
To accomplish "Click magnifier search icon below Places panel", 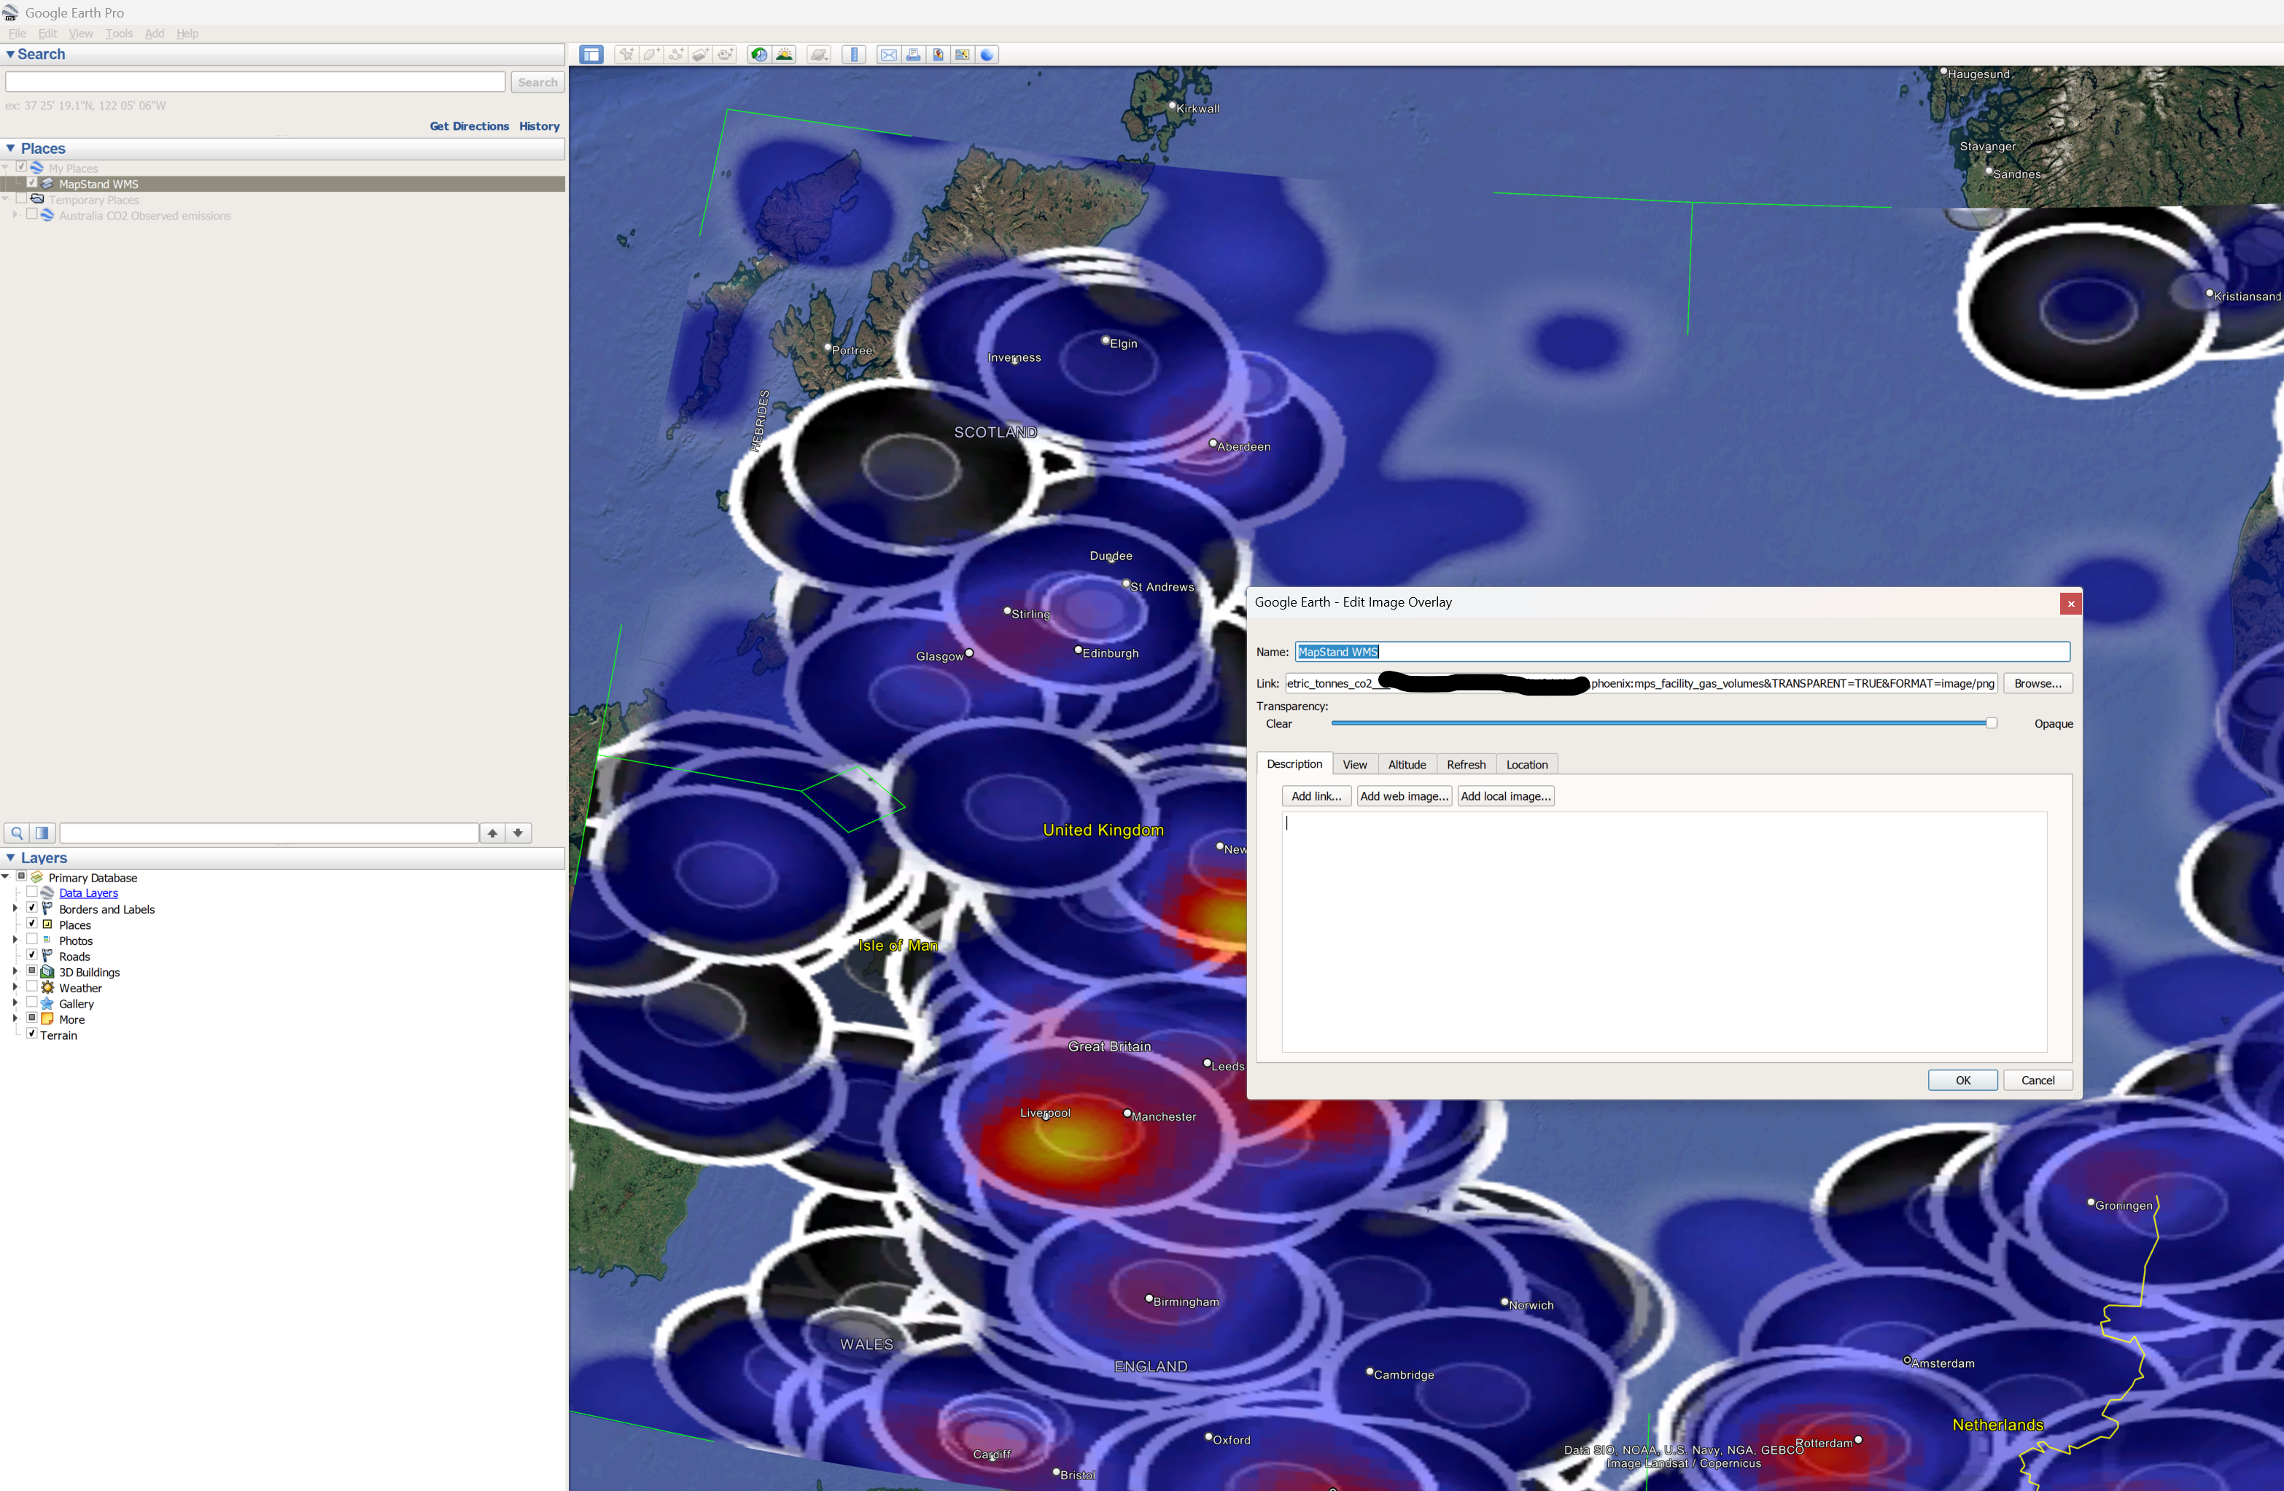I will pyautogui.click(x=16, y=833).
